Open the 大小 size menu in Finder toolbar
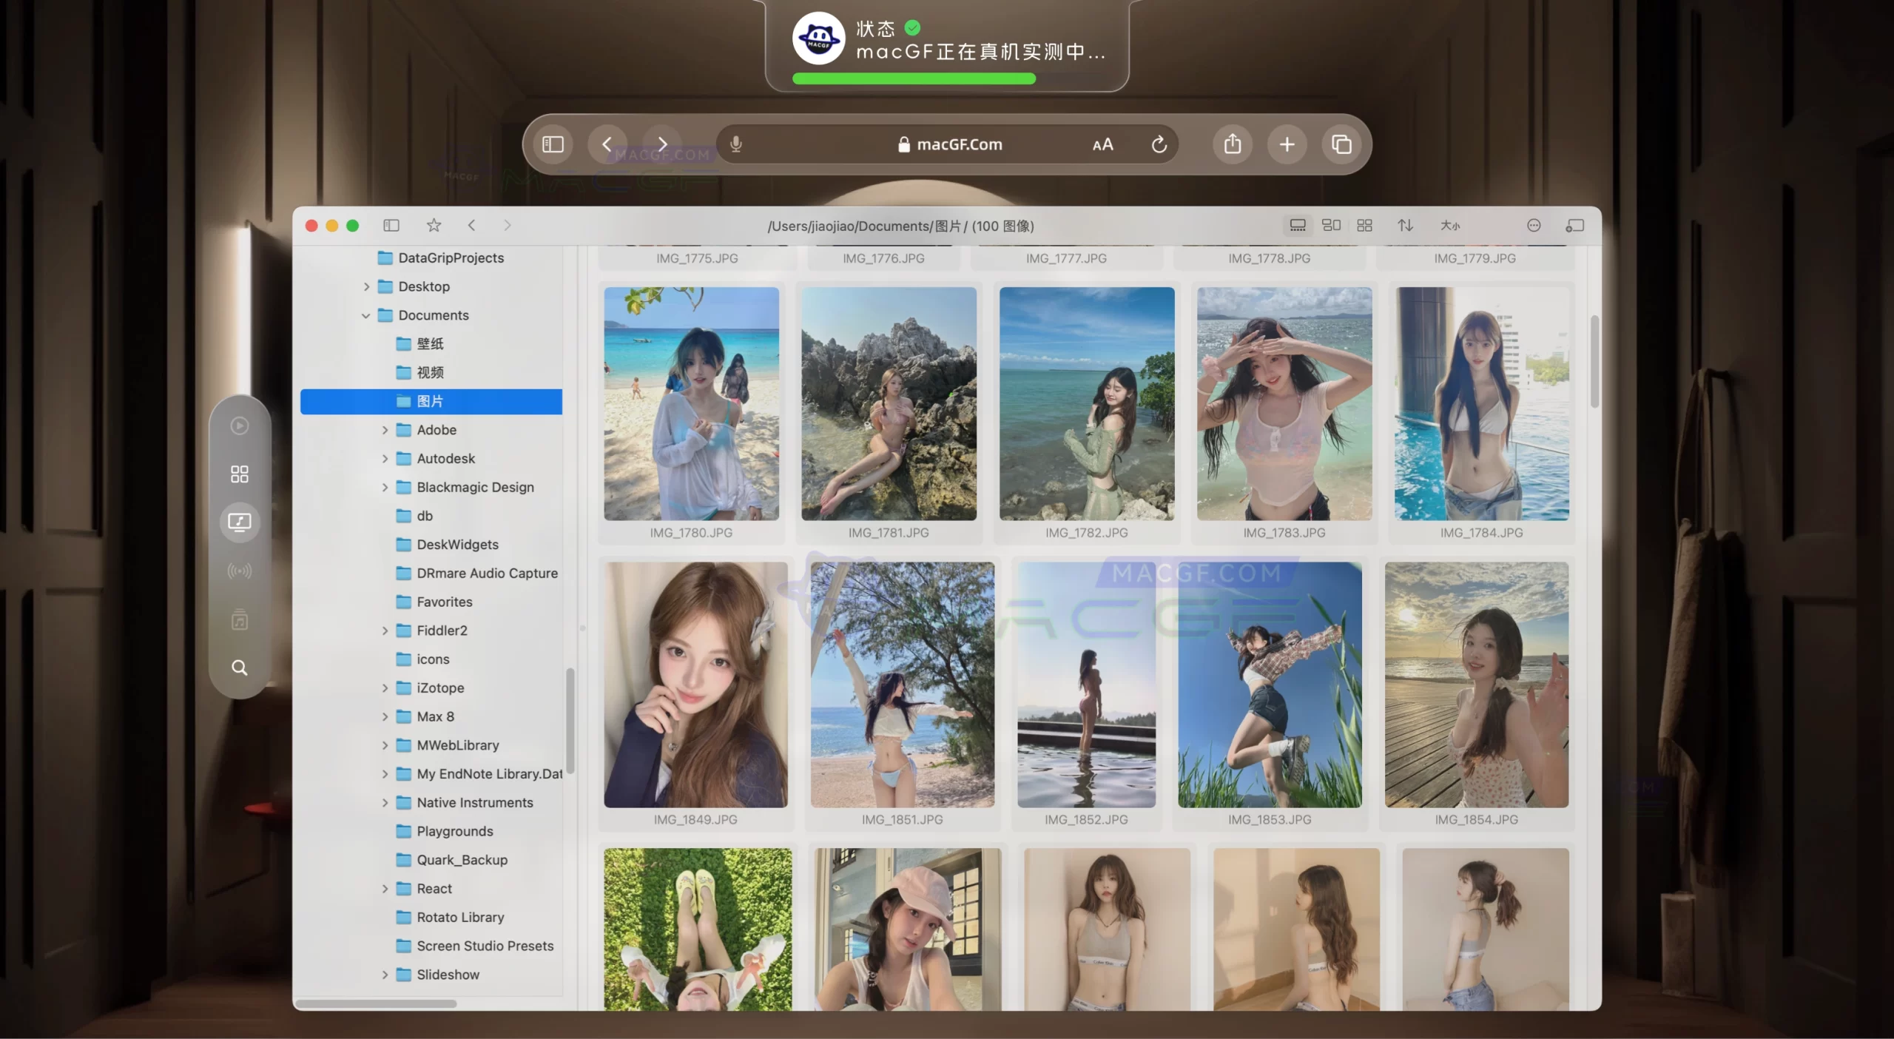The width and height of the screenshot is (1894, 1039). click(1449, 226)
